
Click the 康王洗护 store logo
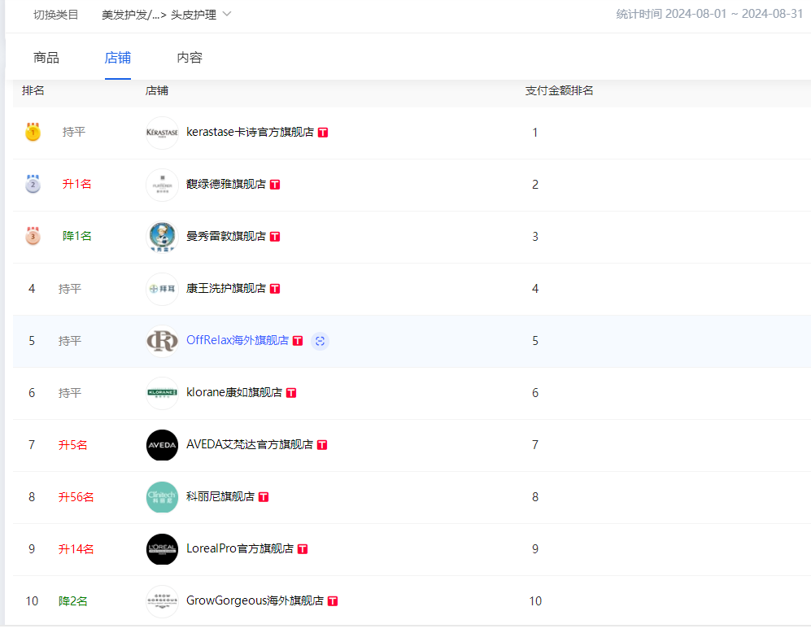[x=163, y=289]
